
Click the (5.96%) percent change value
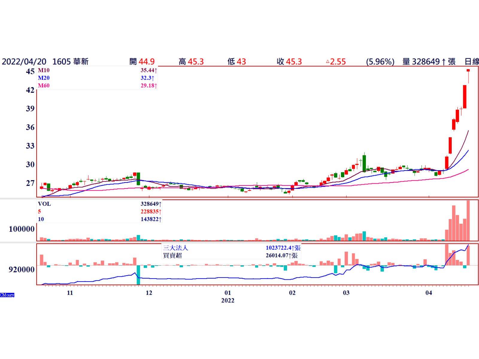[x=380, y=62]
